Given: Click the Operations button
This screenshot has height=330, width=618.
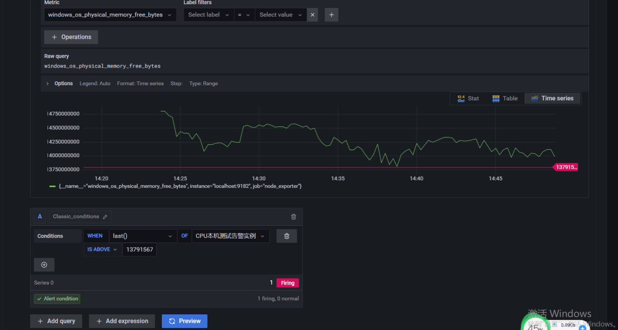Looking at the screenshot, I should [x=71, y=37].
